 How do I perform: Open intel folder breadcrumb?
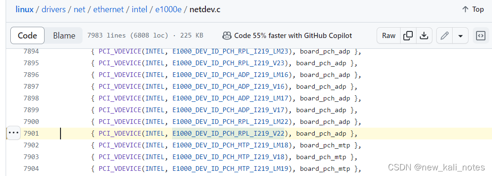[x=139, y=9]
